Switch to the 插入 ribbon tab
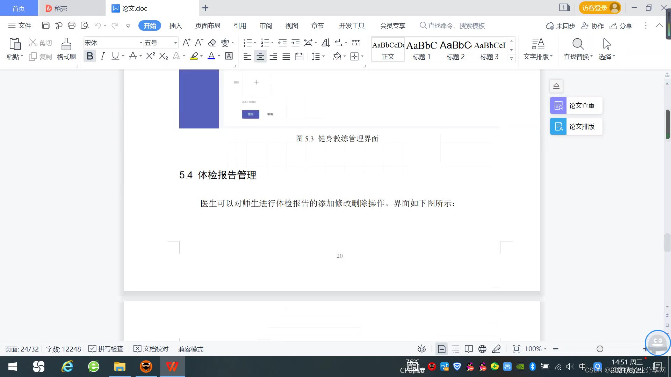 coord(175,25)
